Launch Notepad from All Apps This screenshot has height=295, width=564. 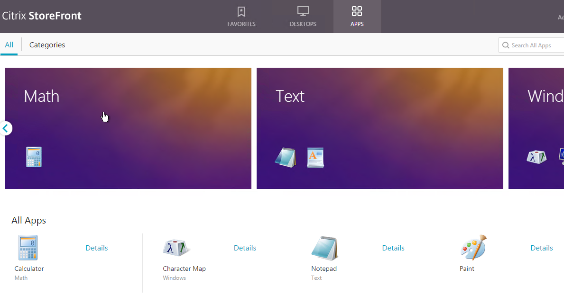point(324,248)
